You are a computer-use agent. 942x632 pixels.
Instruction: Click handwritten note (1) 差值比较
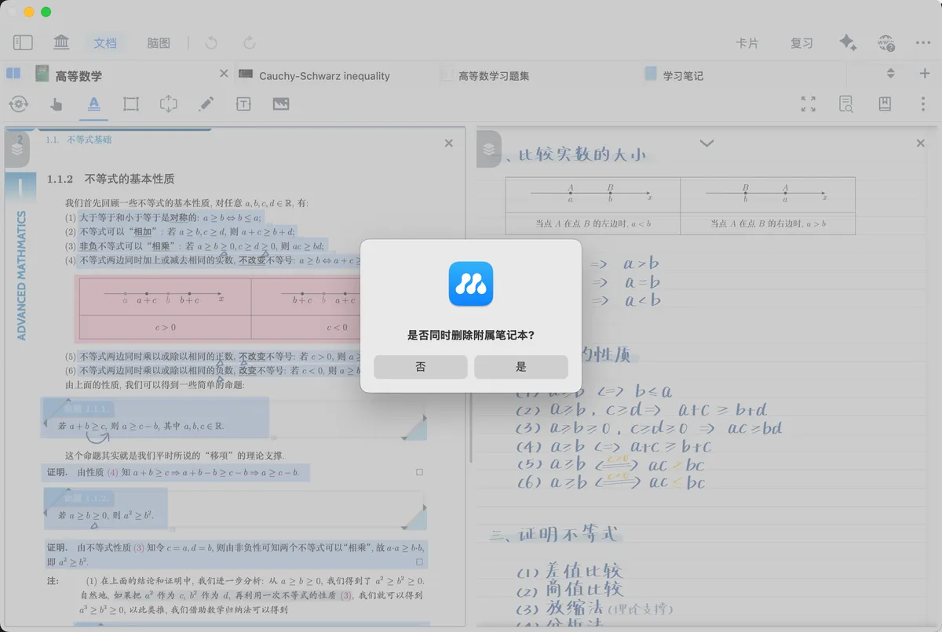click(x=570, y=571)
